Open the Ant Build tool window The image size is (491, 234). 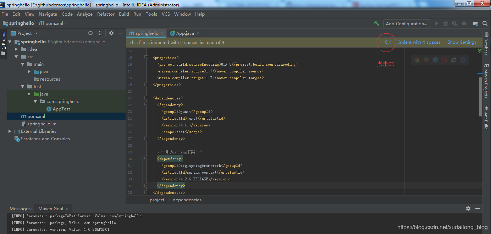click(x=486, y=118)
